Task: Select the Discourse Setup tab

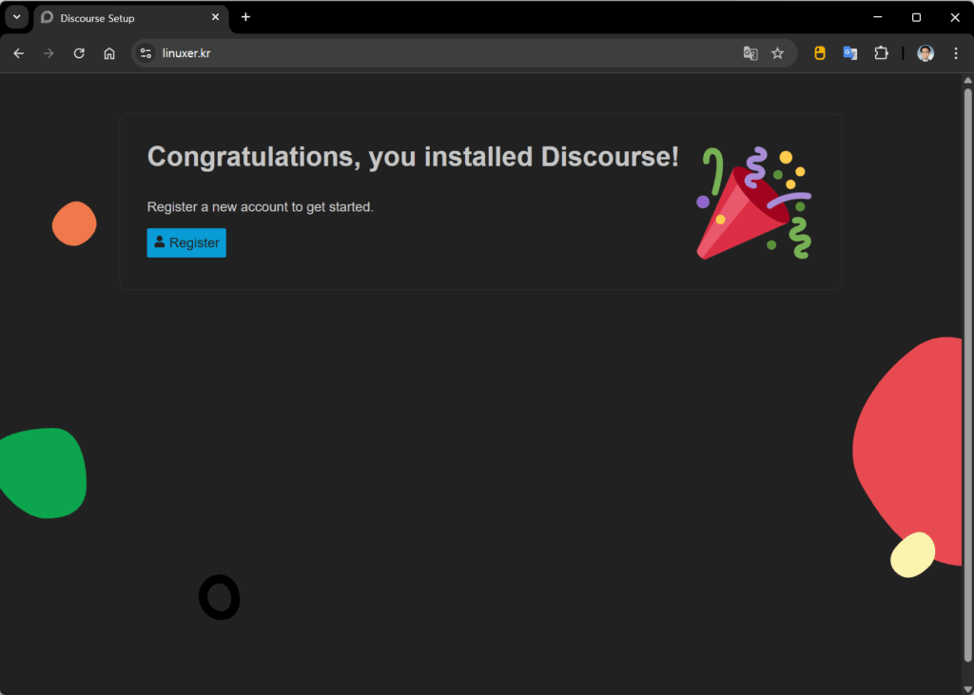Action: point(124,18)
